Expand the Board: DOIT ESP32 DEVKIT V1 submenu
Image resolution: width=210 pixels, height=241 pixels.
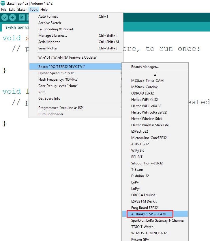(76, 66)
